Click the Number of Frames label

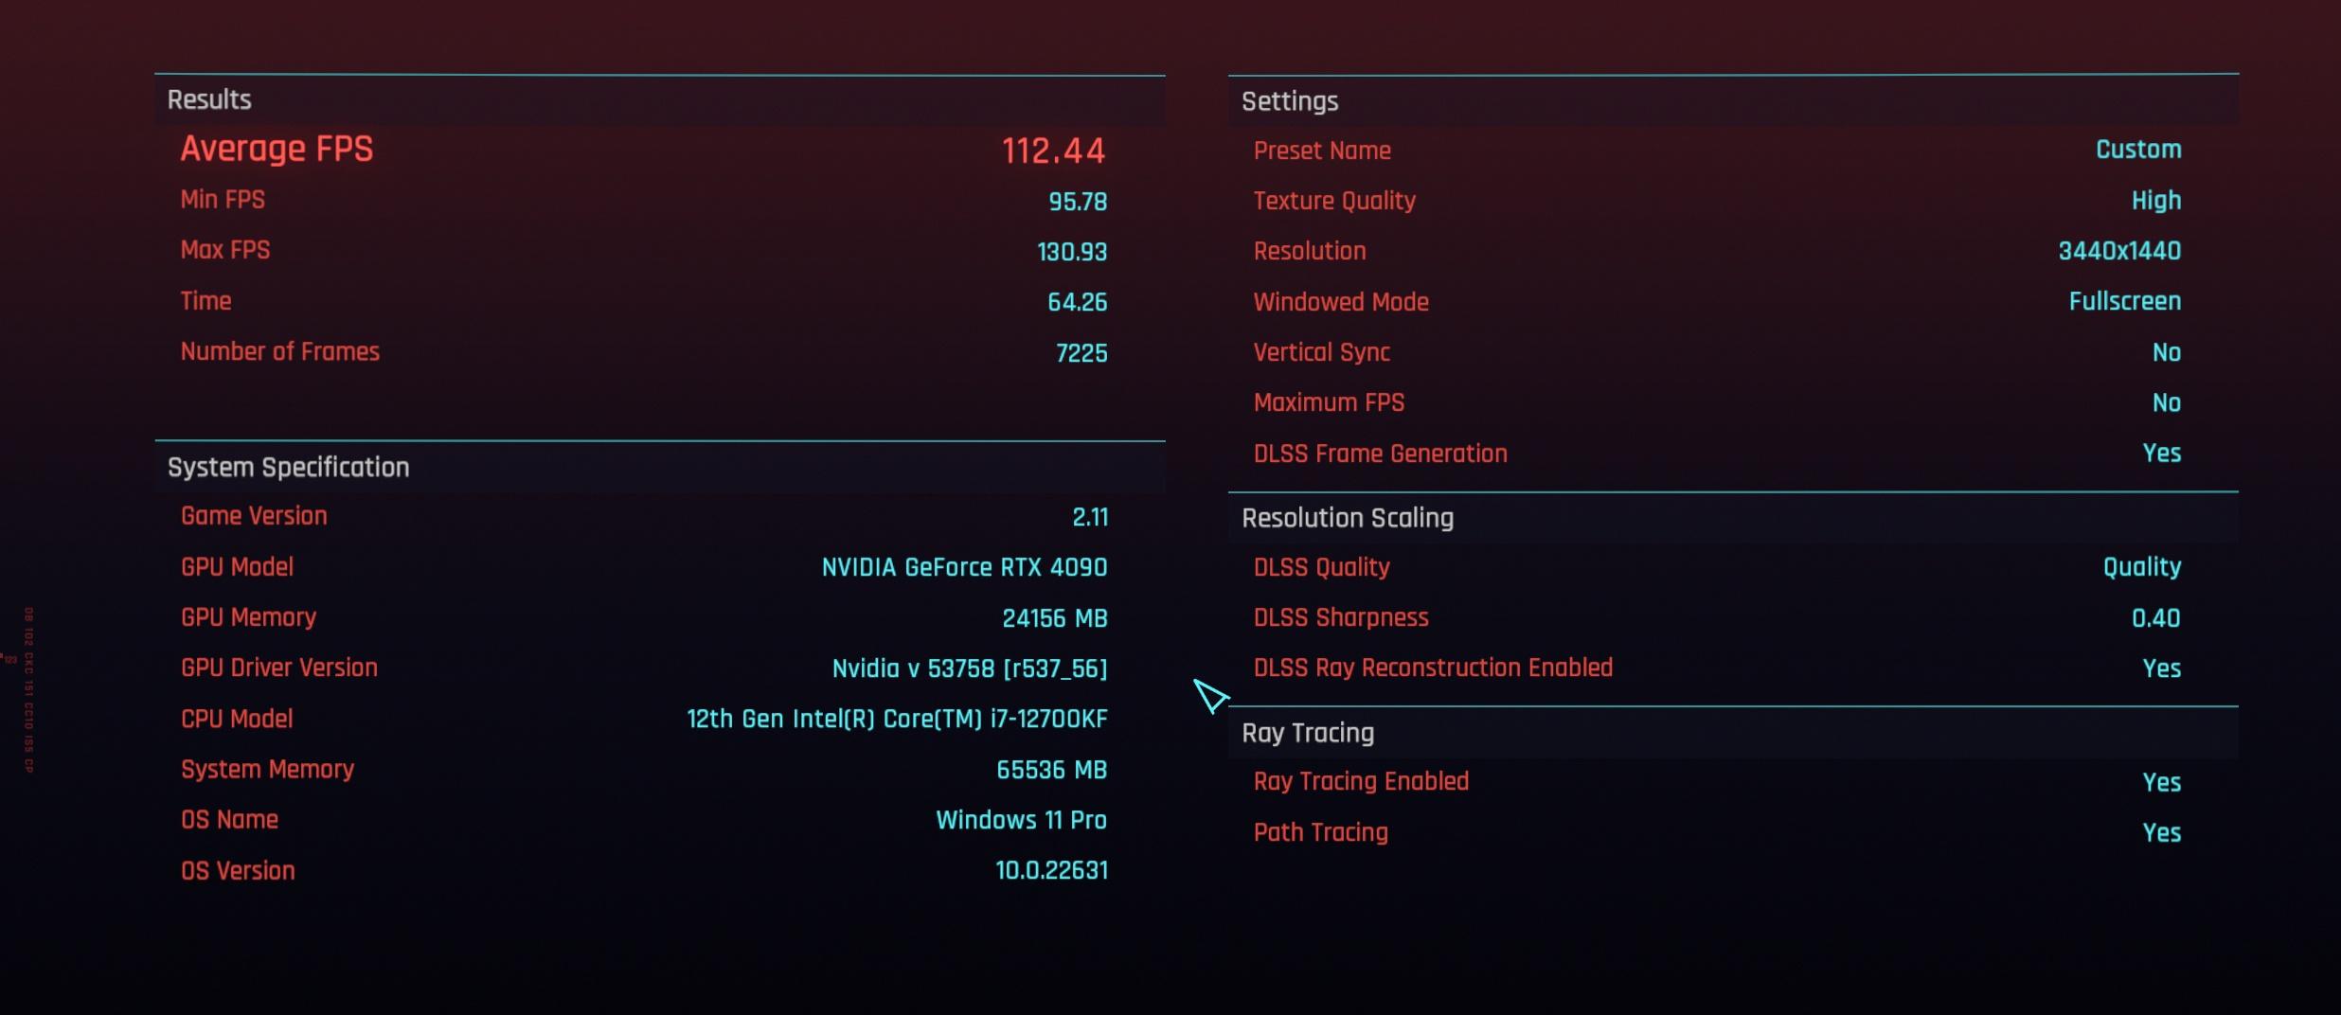(279, 351)
